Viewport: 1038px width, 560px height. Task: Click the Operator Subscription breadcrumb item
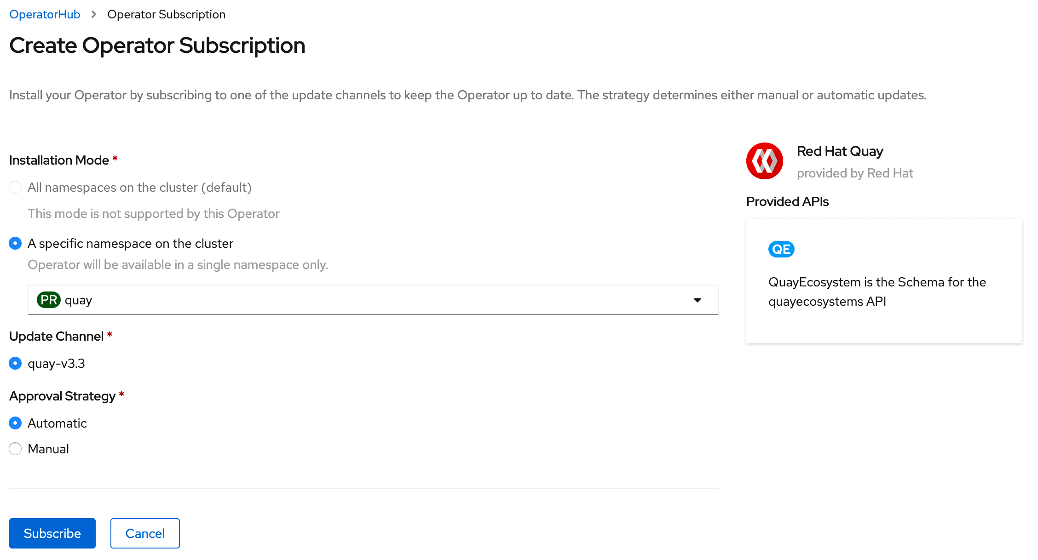point(166,15)
